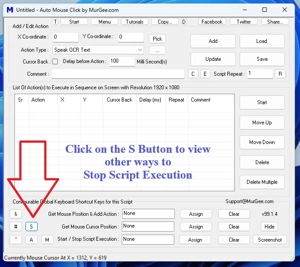Toggle the Cursor Back checkbox
Screen dimensions: 300x267
tap(55, 62)
